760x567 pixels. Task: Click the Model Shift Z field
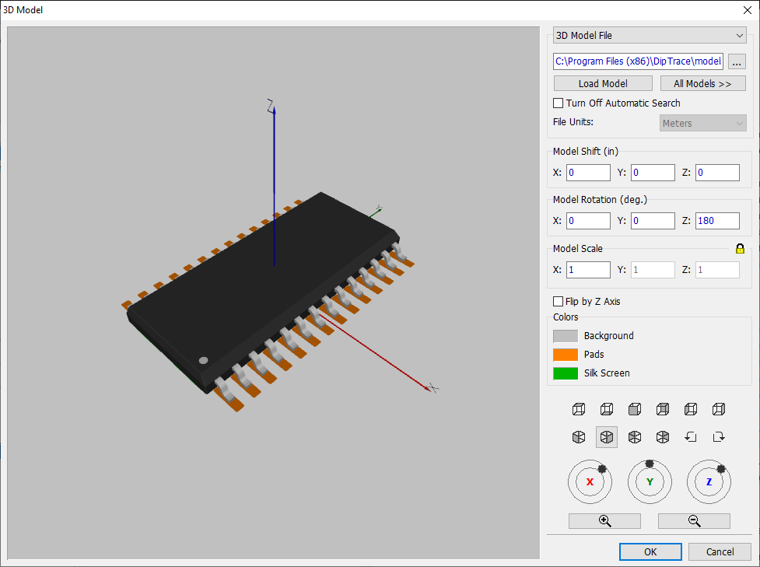717,173
